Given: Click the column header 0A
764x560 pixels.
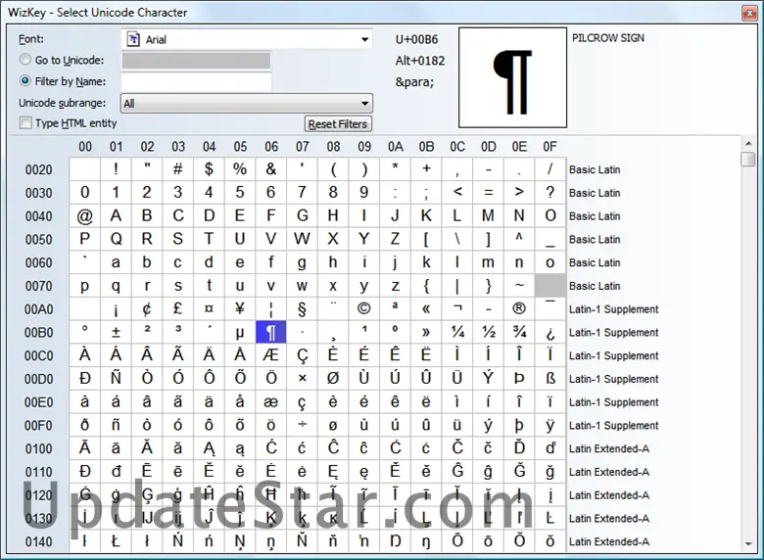Looking at the screenshot, I should tap(395, 147).
